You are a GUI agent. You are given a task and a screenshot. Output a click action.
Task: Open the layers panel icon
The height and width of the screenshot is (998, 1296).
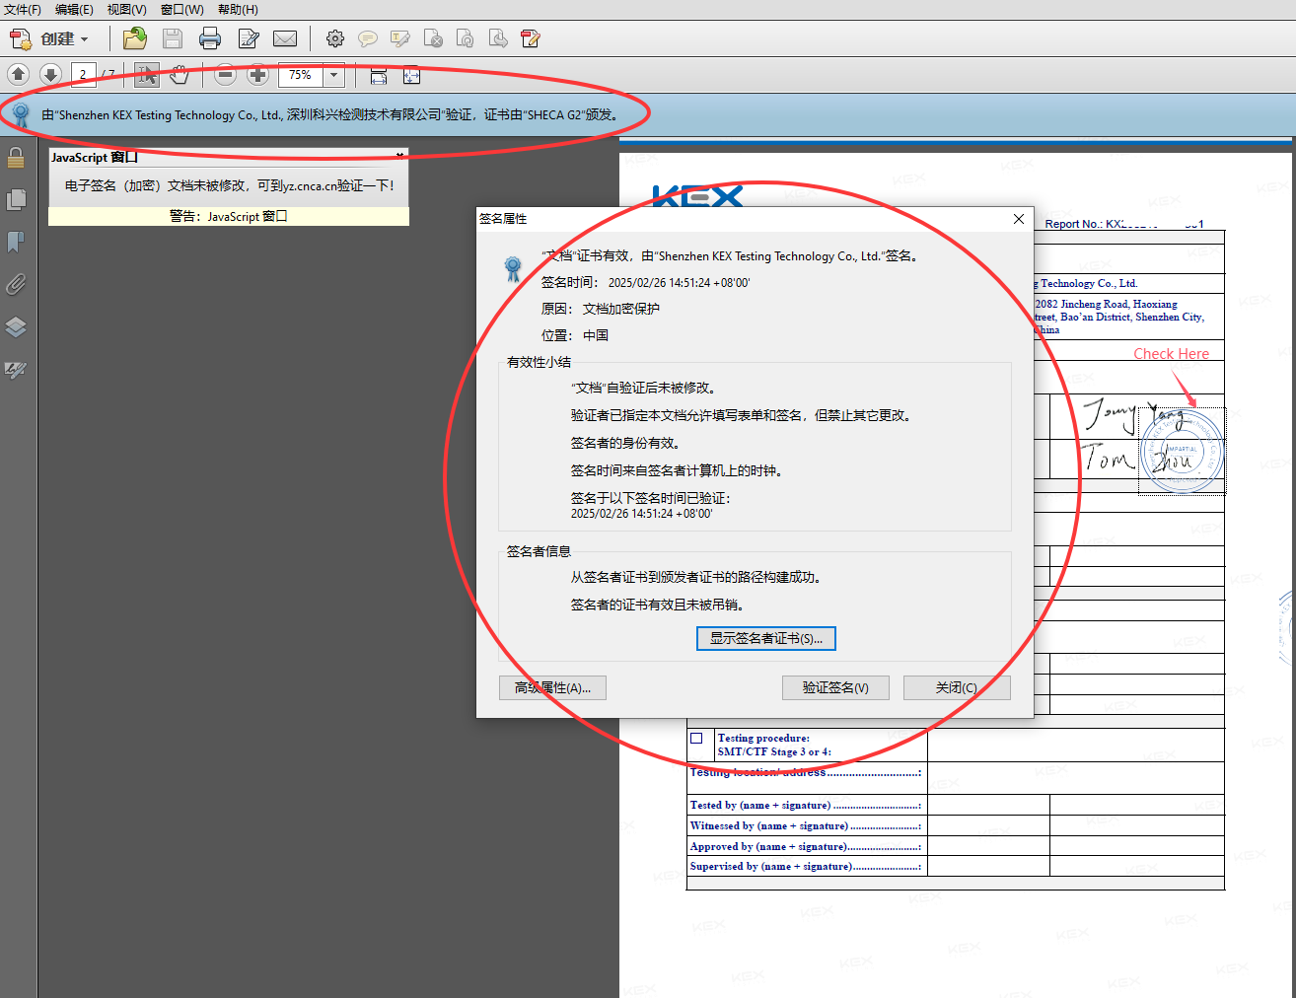click(16, 327)
